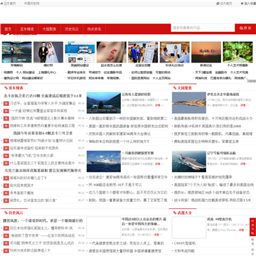The height and width of the screenshot is (256, 256).
Task: Open article 庆祝中国人民解放军建军90周年大会侧记
Action: [x=119, y=134]
